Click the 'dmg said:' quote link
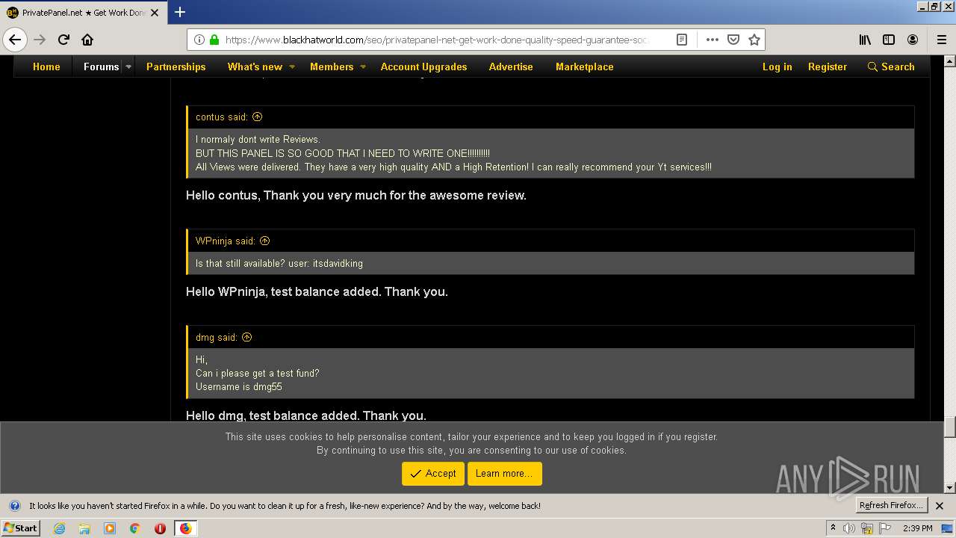956x538 pixels. (217, 337)
